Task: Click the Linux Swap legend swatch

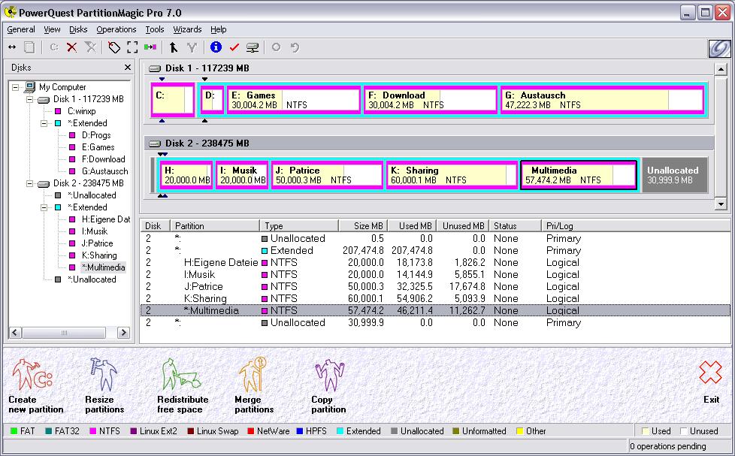Action: coord(190,431)
